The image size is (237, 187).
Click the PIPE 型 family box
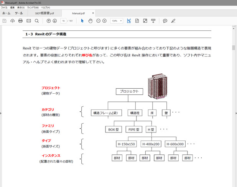(x=134, y=129)
